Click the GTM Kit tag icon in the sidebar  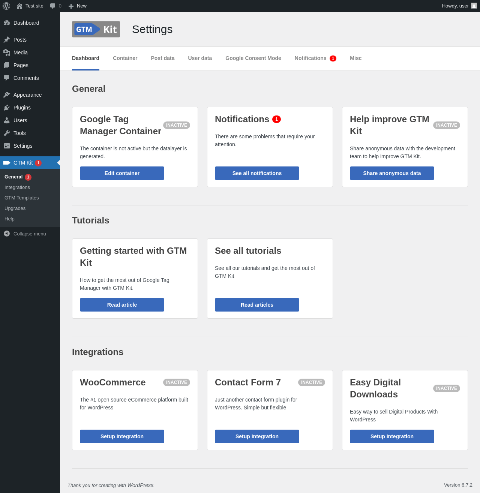pos(7,163)
